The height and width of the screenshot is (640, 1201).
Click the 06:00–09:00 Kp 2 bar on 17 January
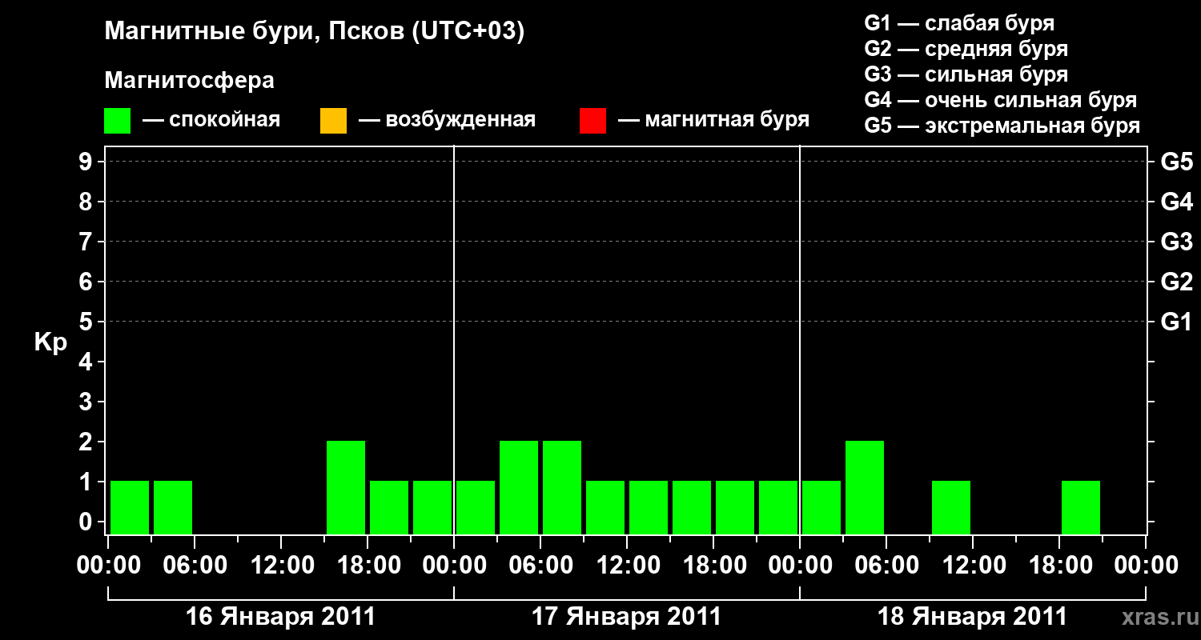(562, 487)
